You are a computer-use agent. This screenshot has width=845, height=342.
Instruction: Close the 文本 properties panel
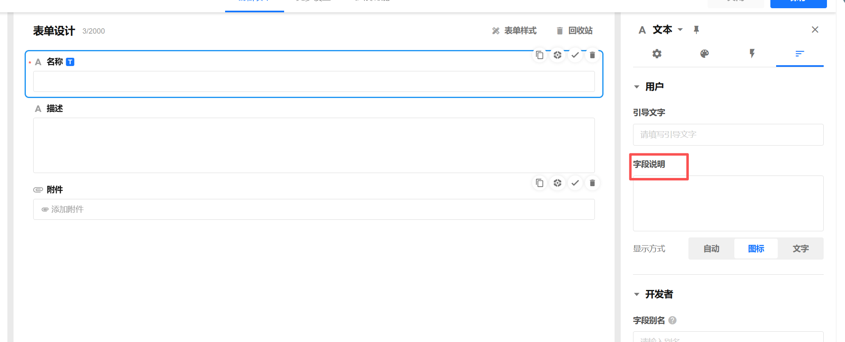pyautogui.click(x=815, y=30)
